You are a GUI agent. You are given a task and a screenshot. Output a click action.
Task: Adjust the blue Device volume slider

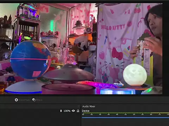125,118
